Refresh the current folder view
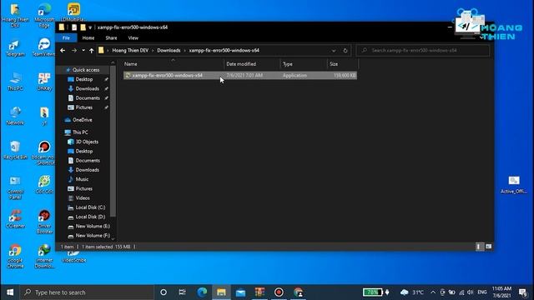Viewport: 534px width, 300px height. point(345,50)
